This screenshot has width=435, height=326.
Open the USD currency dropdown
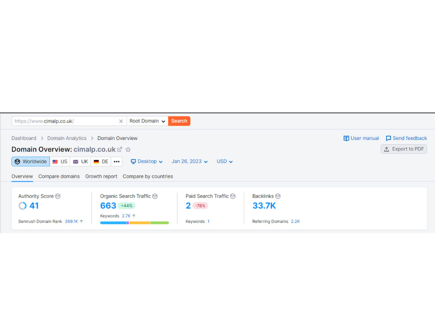(224, 162)
